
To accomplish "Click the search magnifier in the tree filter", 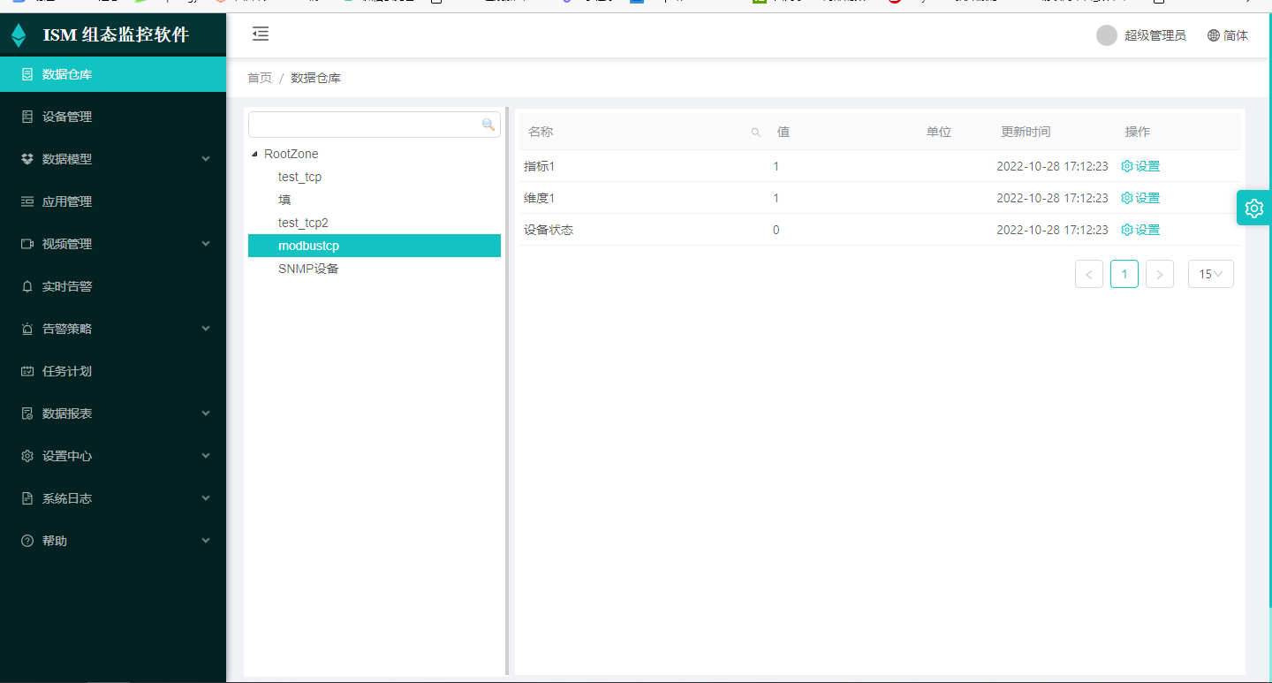I will 488,125.
